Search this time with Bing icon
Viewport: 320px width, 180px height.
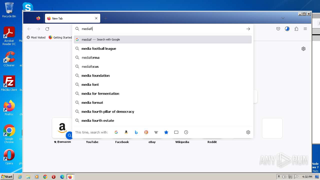(136, 132)
